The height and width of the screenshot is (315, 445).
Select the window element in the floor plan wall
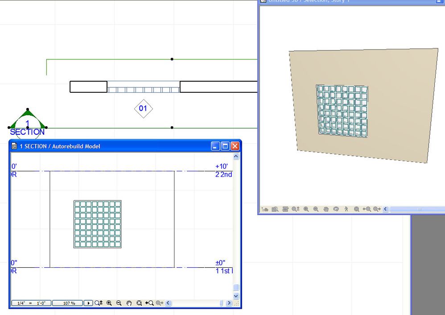pos(144,87)
